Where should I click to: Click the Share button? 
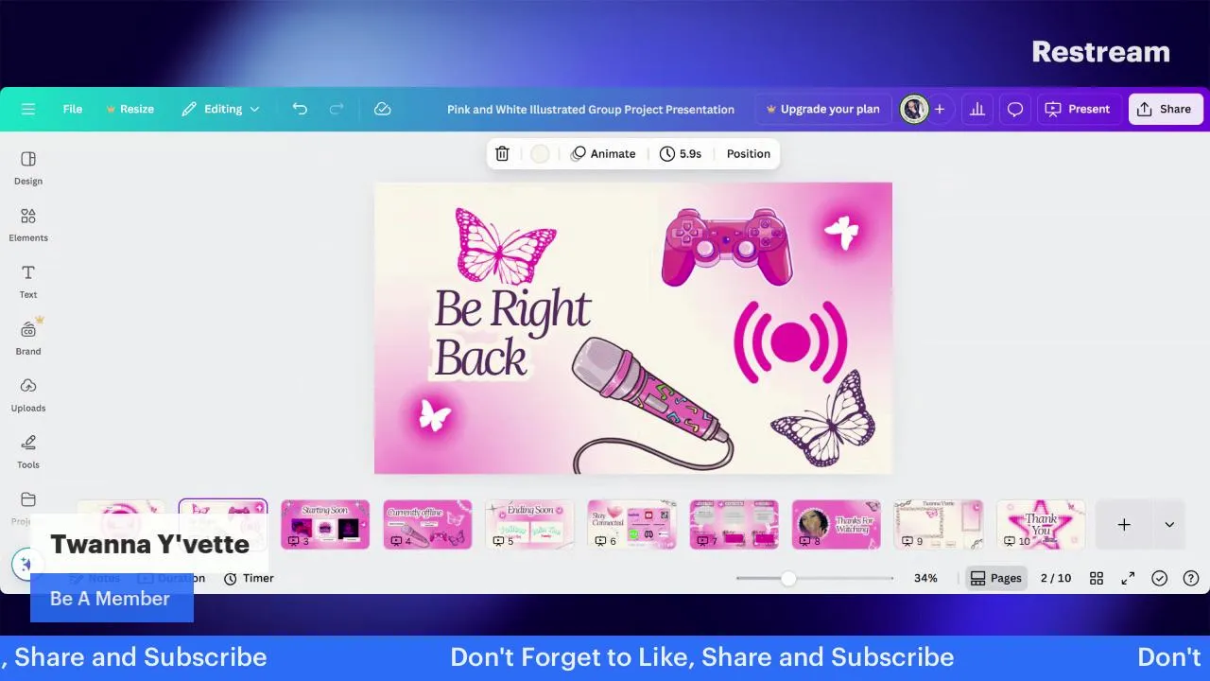(1165, 109)
